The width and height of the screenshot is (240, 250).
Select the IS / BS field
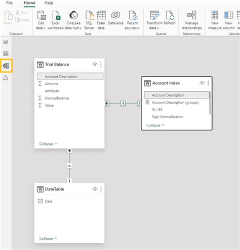177,110
